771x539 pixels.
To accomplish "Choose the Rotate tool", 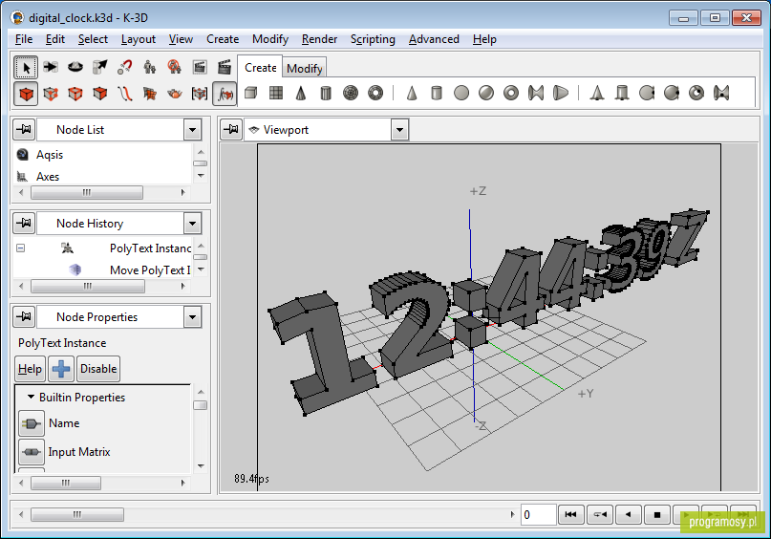I will [75, 67].
